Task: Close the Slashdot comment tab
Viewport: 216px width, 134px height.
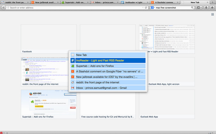Action: pos(178,2)
